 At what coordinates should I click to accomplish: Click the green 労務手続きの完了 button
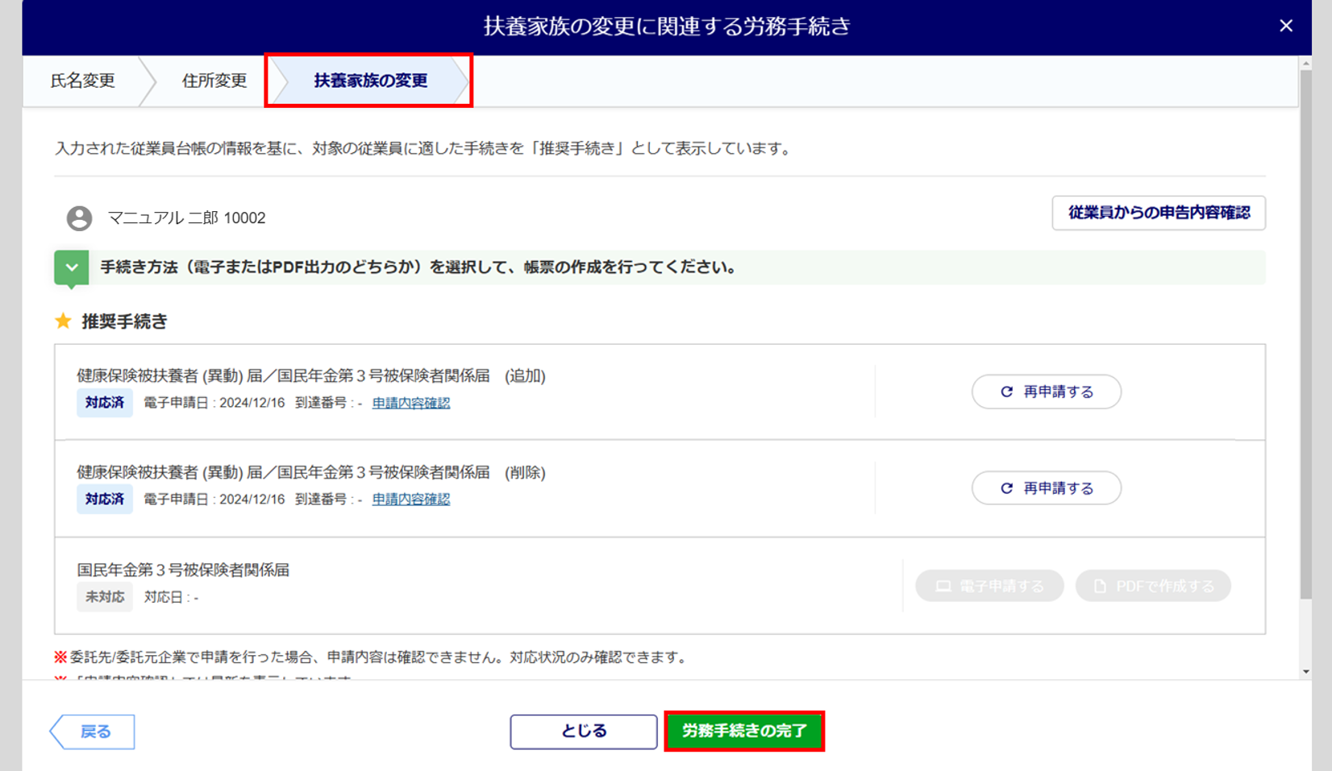coord(744,732)
